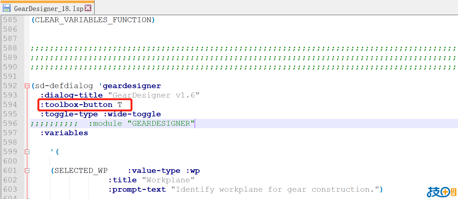Screen dimensions: 458x199
Task: Select the GearDesigner_18.lsp file tab
Action: pyautogui.click(x=48, y=8)
